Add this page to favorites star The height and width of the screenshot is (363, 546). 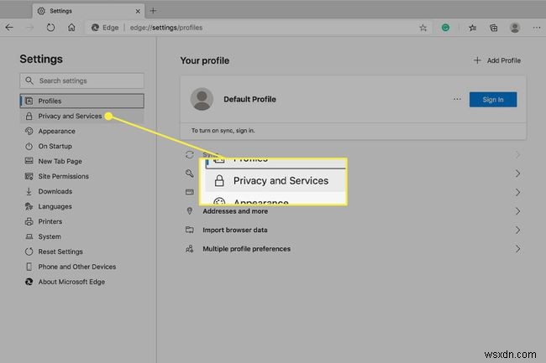pyautogui.click(x=423, y=28)
